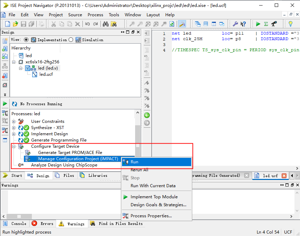Click Process Properties in context menu

(x=151, y=216)
